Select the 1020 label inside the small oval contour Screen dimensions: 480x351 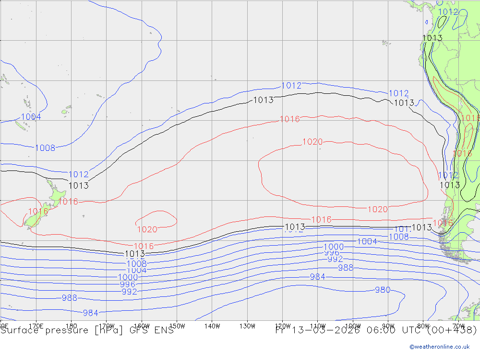[x=147, y=229]
